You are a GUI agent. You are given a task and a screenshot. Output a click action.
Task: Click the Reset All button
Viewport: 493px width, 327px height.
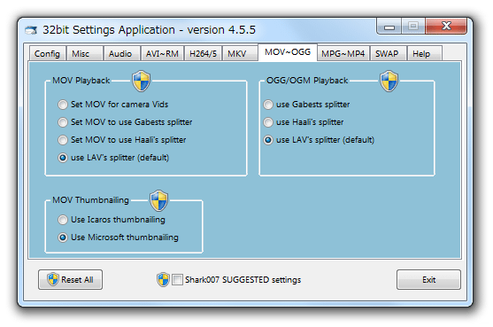click(71, 279)
